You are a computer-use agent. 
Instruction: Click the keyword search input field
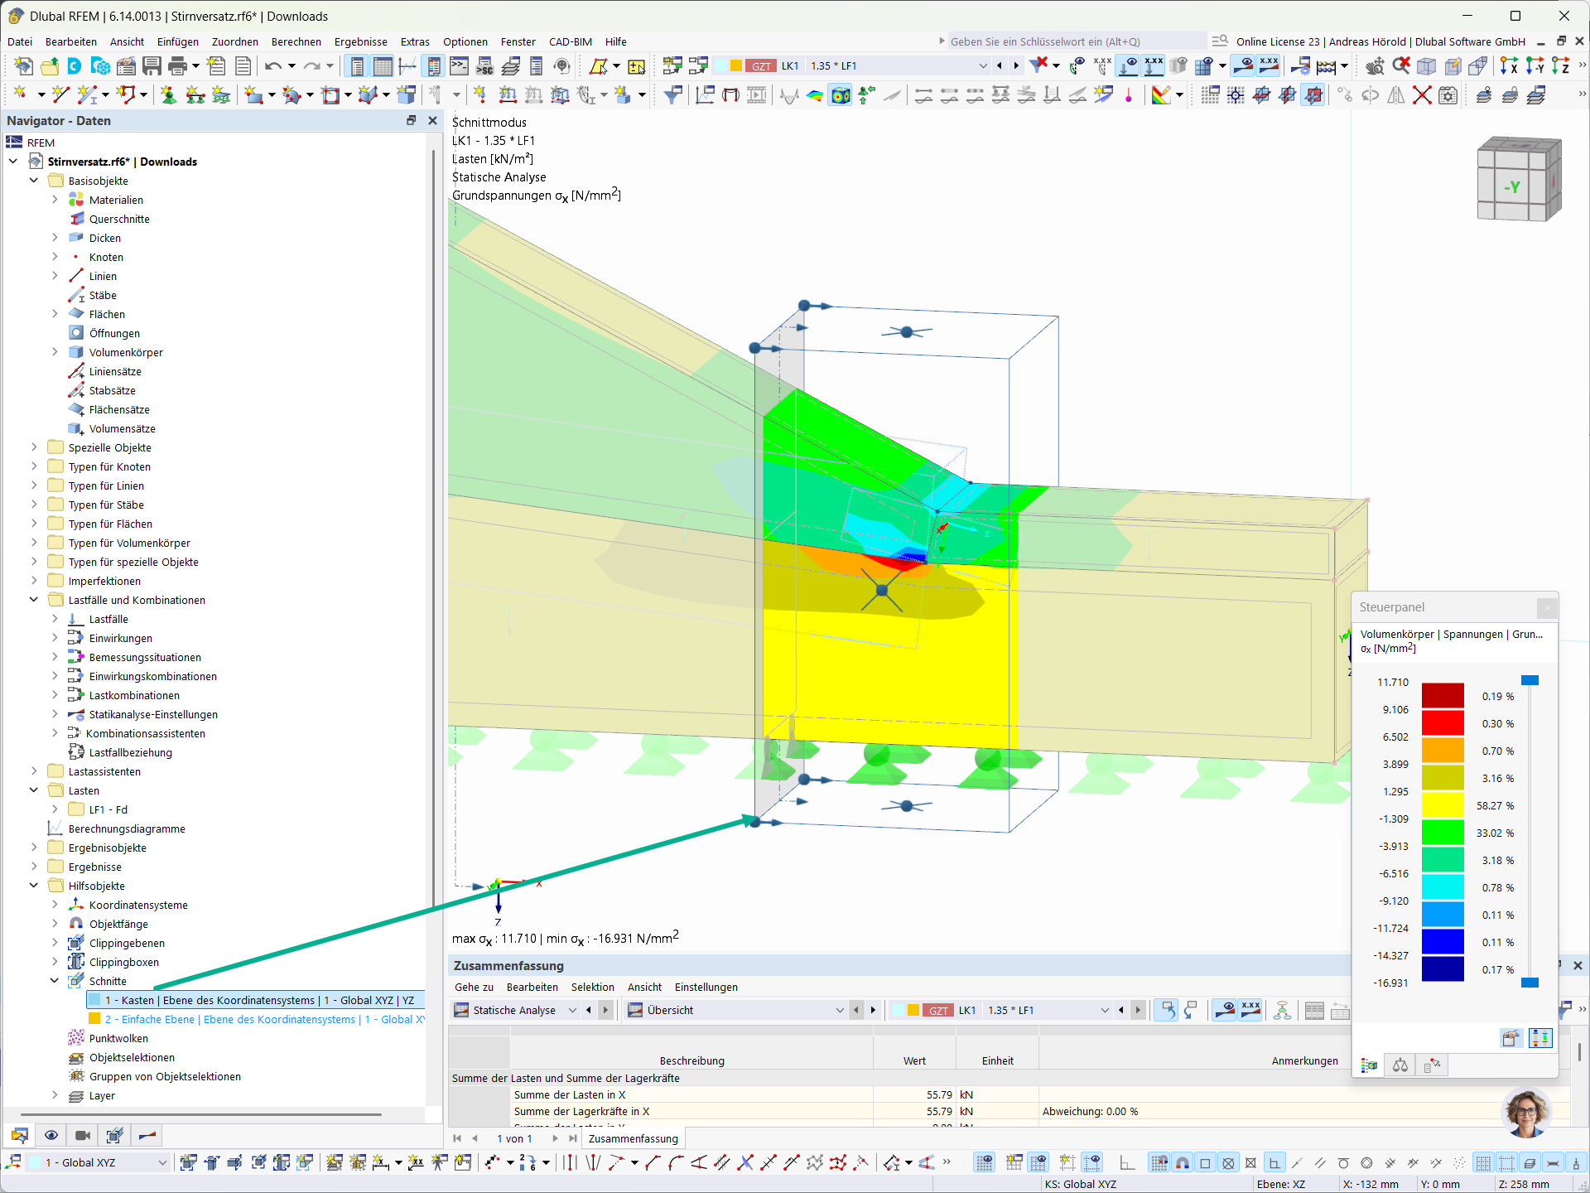click(1077, 41)
